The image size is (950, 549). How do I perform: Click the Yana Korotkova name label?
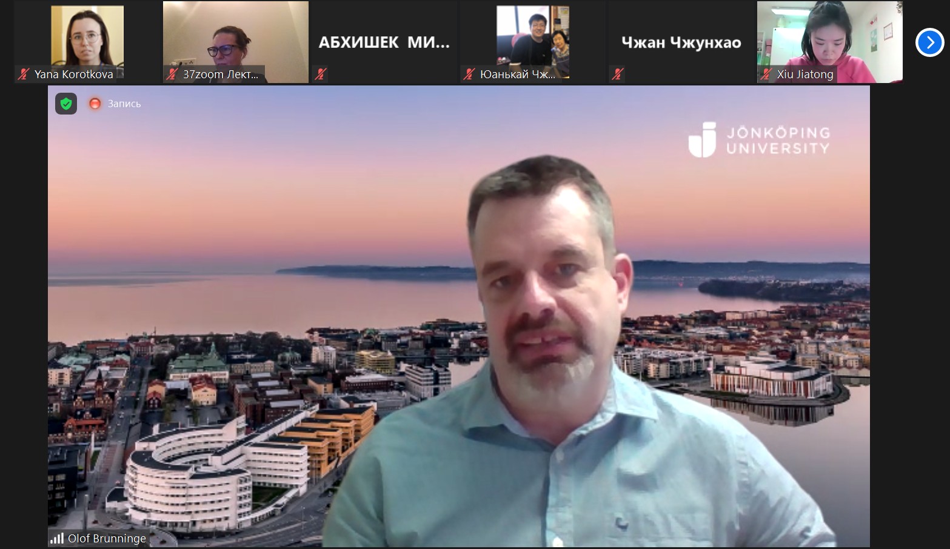(x=74, y=74)
